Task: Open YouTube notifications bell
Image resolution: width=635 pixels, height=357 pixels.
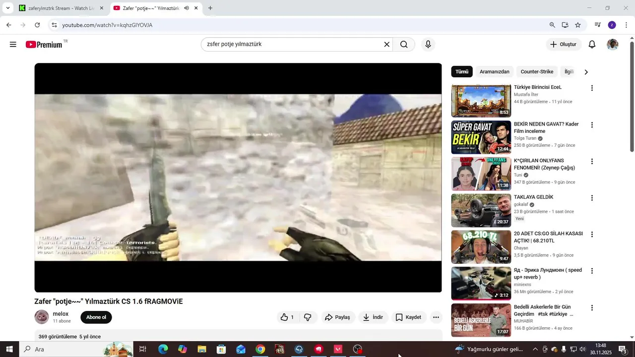Action: click(592, 45)
